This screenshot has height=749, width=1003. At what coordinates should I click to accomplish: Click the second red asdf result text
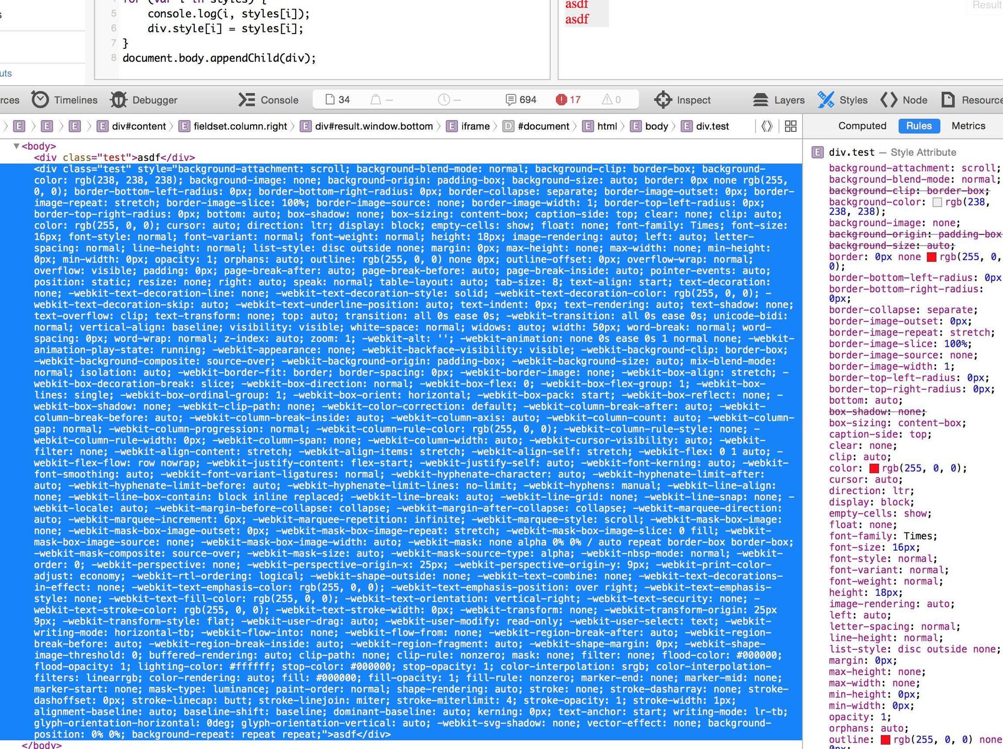point(577,19)
